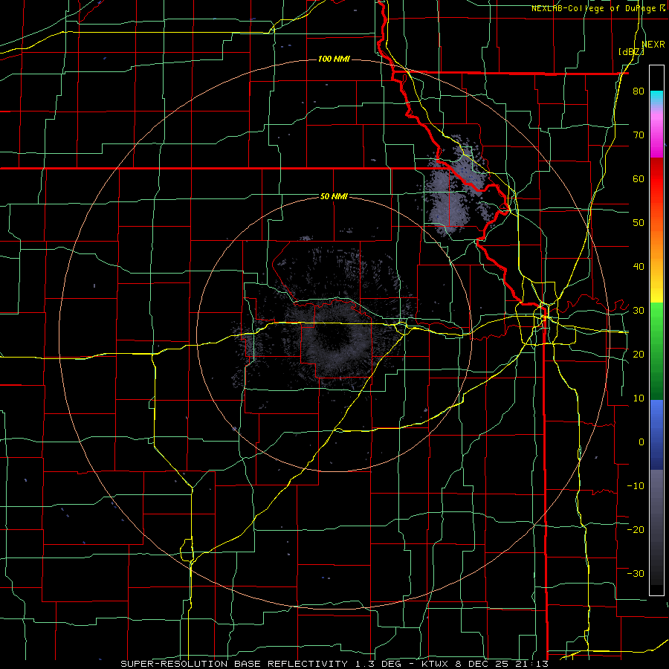Click the 20 dBZ scale value
This screenshot has height=669, width=669.
pyautogui.click(x=639, y=354)
